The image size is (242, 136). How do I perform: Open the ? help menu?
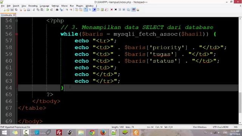96,6
